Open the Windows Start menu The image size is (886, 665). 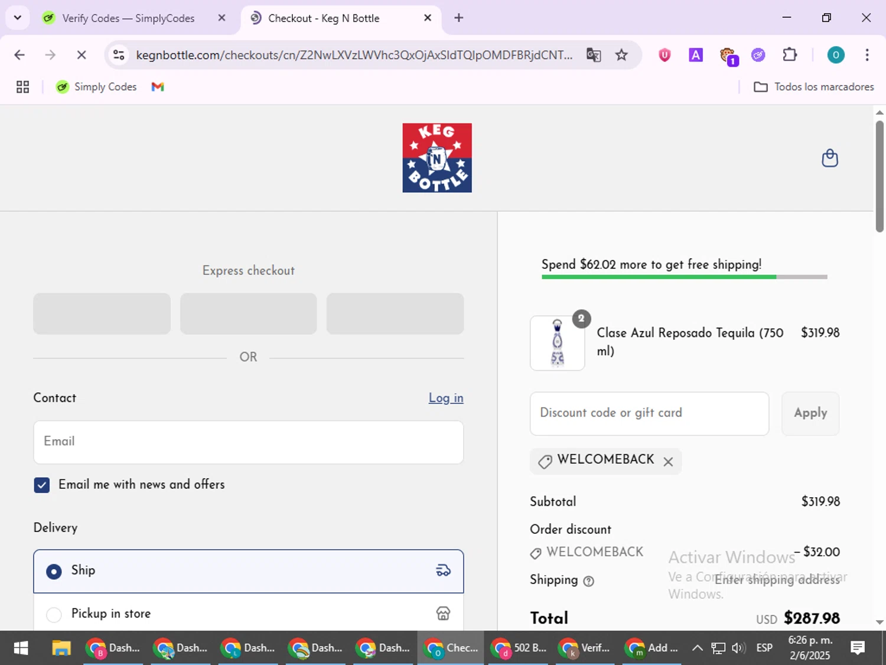tap(21, 648)
